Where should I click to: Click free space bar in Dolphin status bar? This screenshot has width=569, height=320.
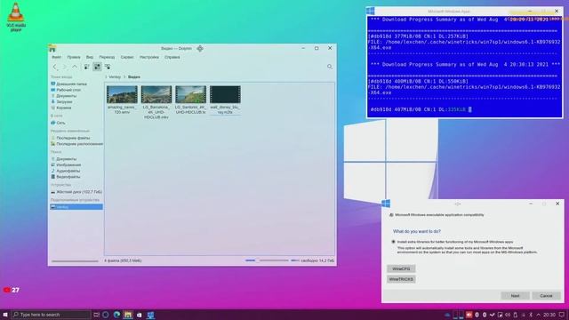(295, 260)
